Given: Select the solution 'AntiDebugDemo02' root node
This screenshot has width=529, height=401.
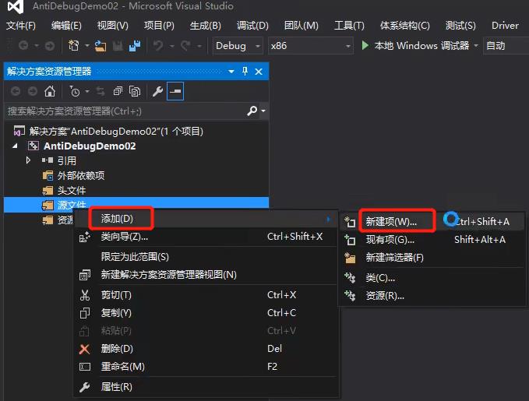Looking at the screenshot, I should [116, 131].
